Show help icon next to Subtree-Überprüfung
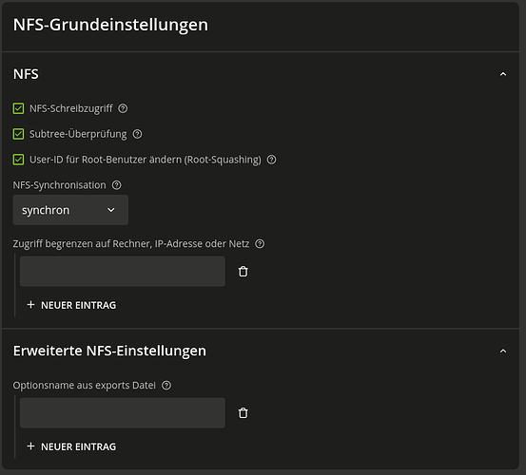The image size is (526, 475). point(137,134)
